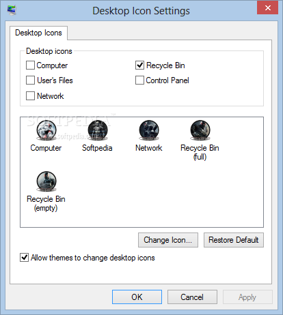The height and width of the screenshot is (315, 283).
Task: Select the Computer icon in the preview list
Action: coord(46,130)
